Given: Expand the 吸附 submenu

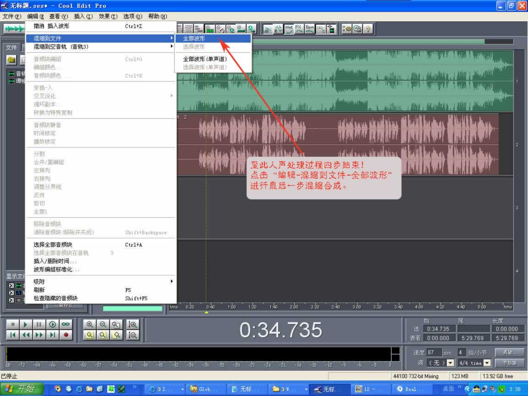Looking at the screenshot, I should coord(101,281).
